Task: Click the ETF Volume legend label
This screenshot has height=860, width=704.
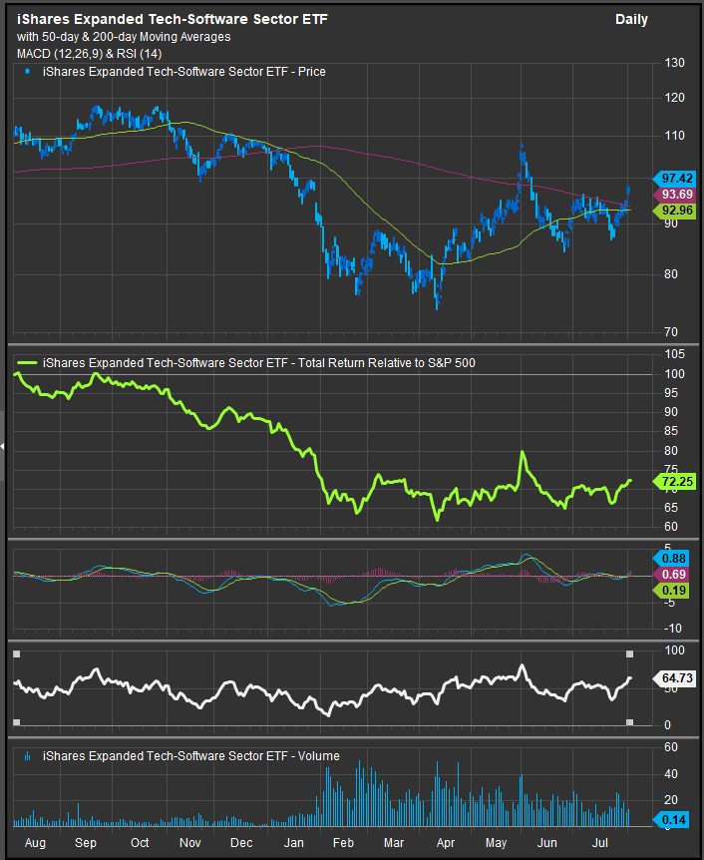Action: point(191,756)
